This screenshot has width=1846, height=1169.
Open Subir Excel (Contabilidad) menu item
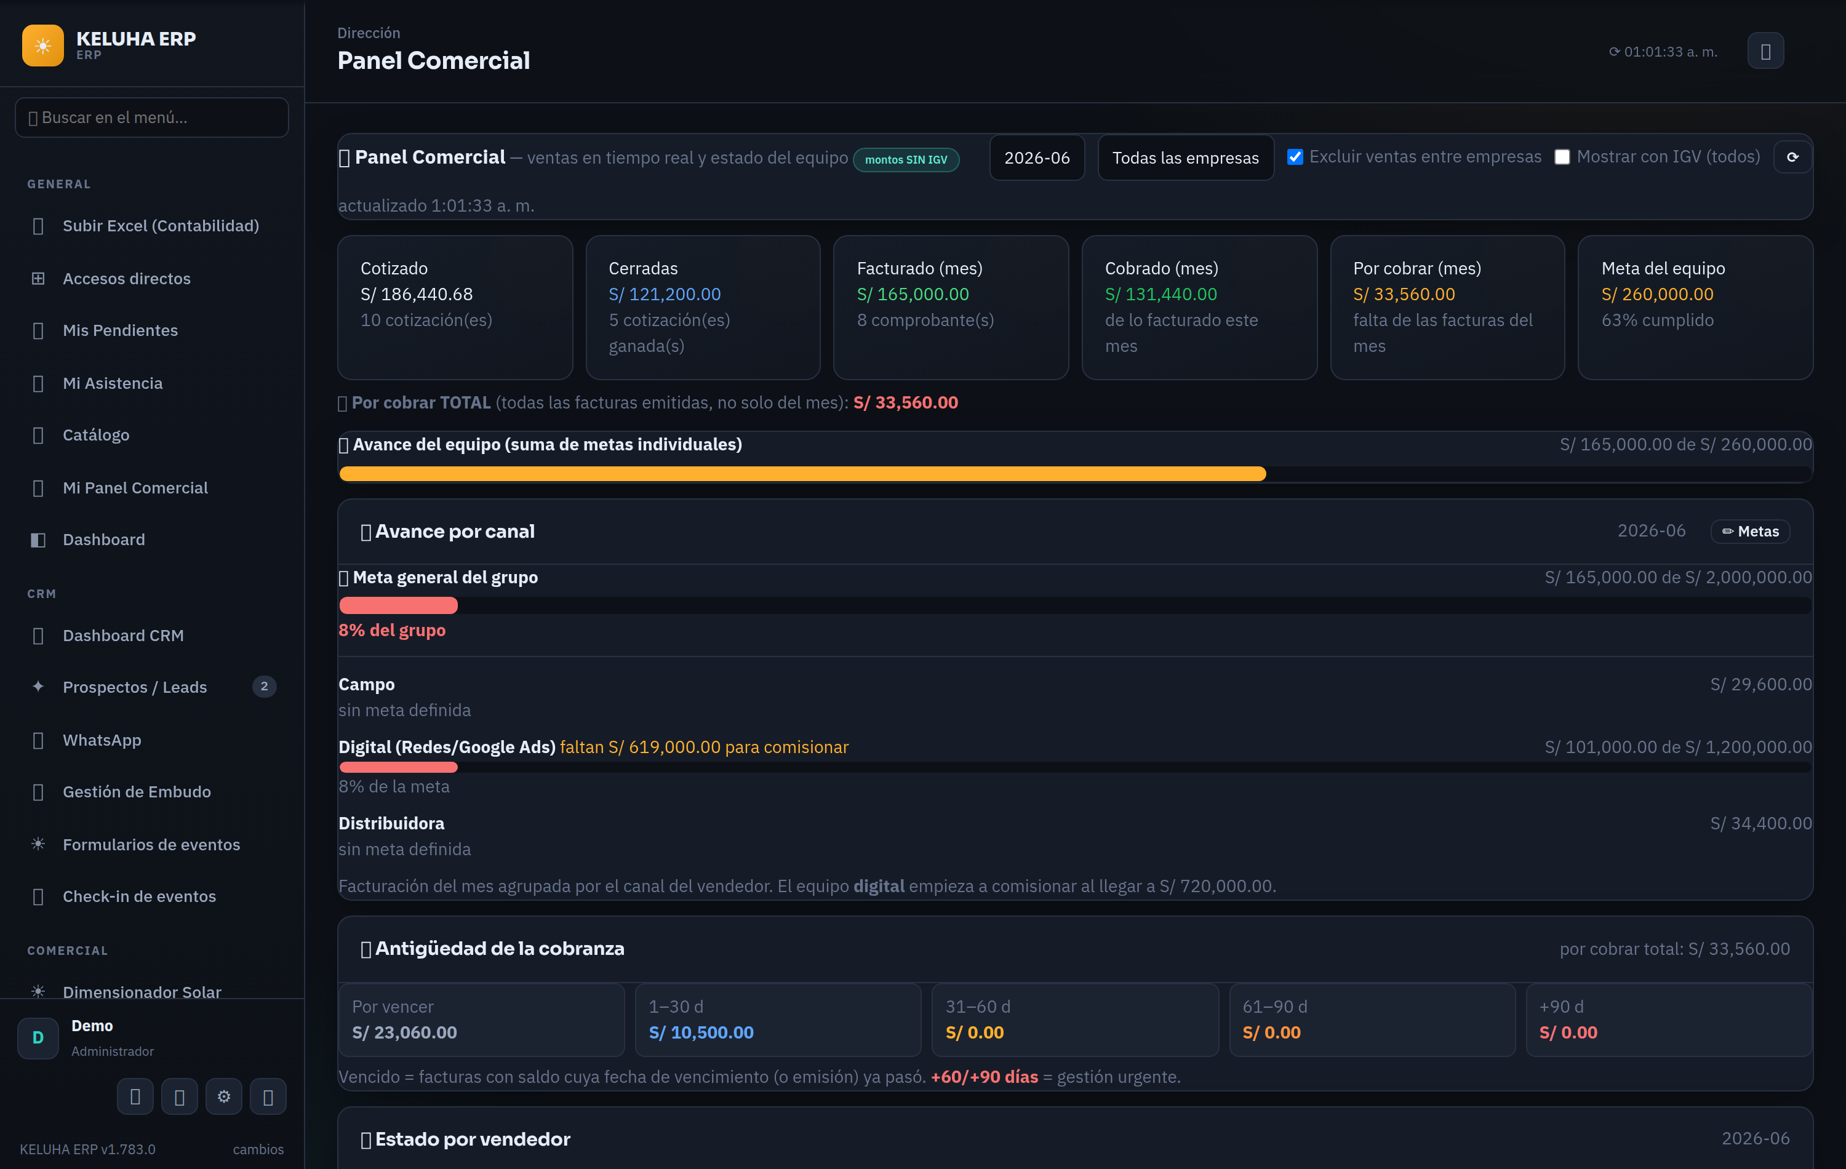pyautogui.click(x=152, y=226)
